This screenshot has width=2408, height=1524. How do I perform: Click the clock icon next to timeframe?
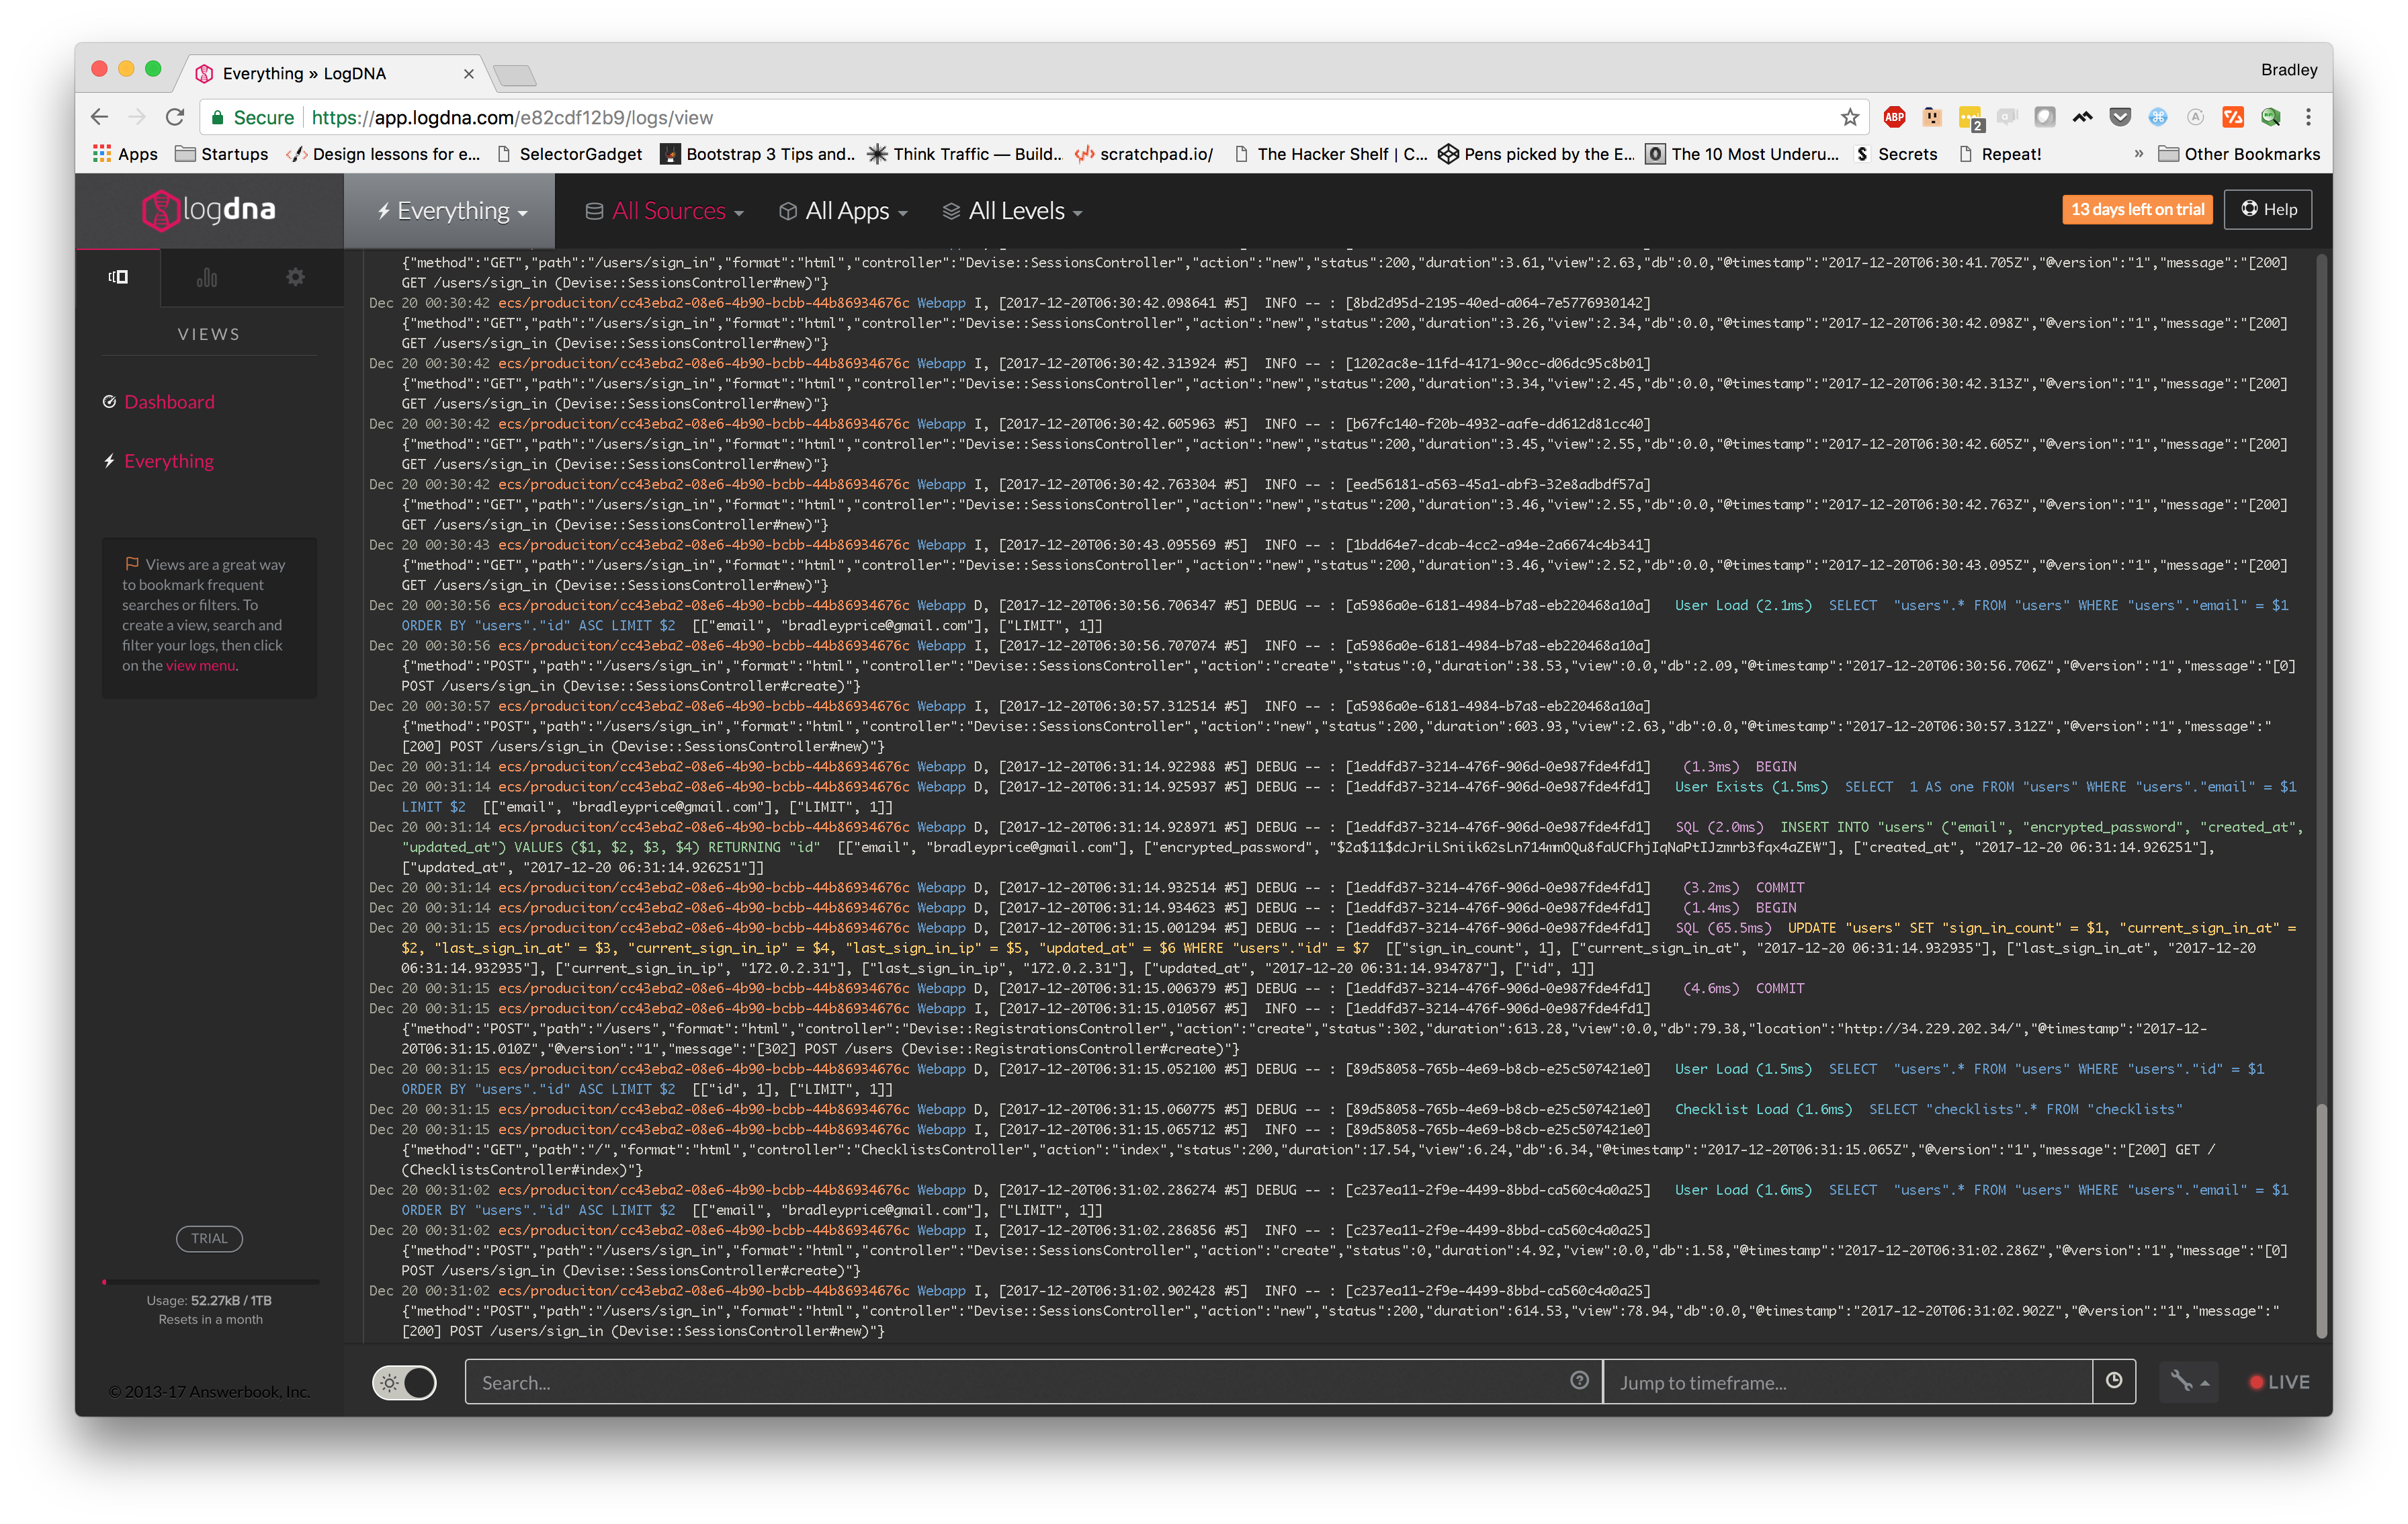2114,1381
